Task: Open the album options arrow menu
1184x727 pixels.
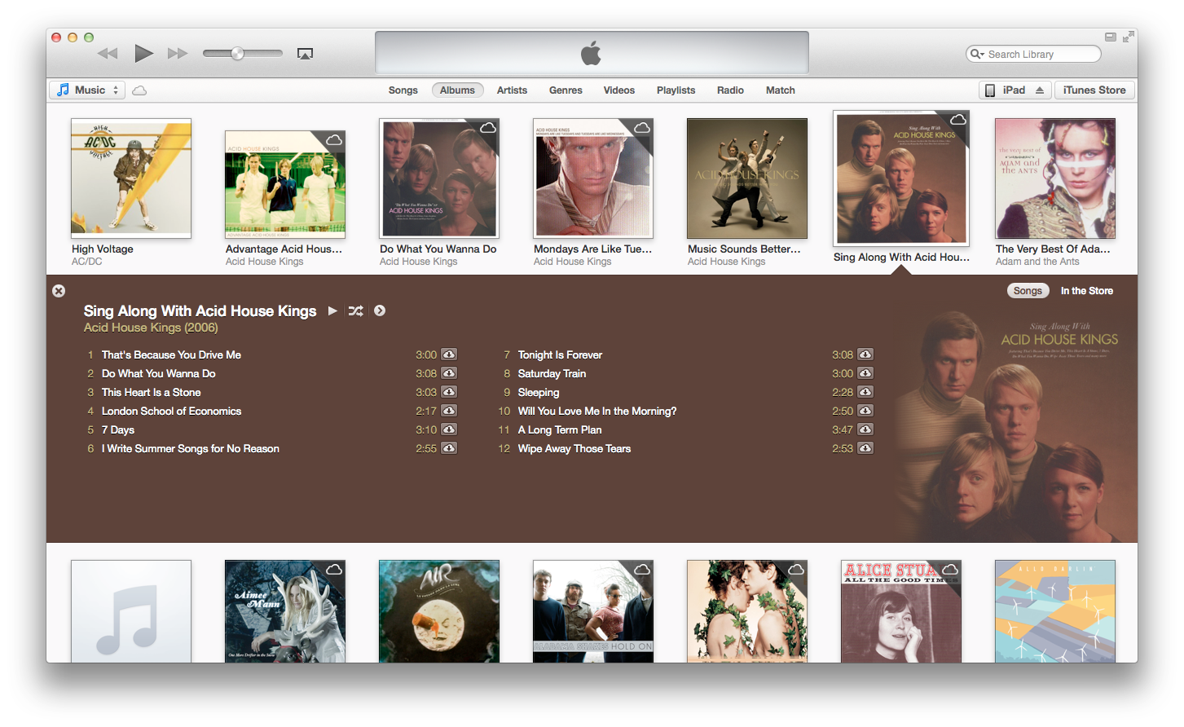Action: 380,311
